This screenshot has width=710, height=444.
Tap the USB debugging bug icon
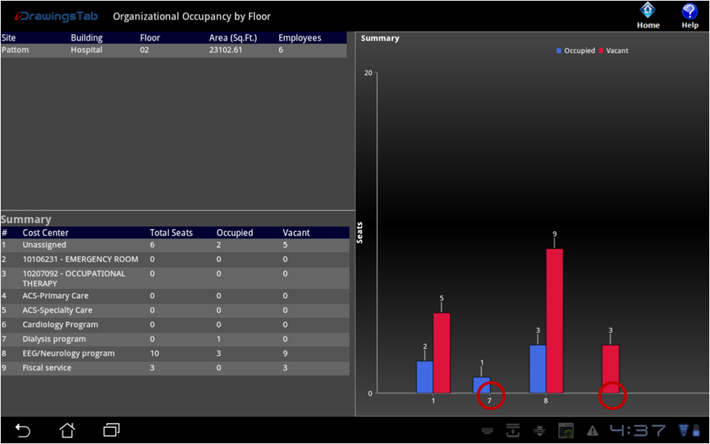[540, 431]
